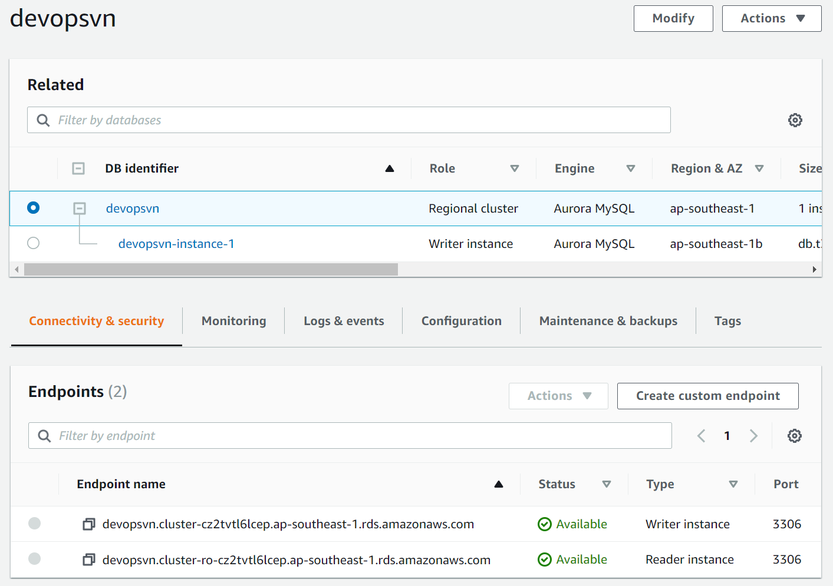Open the devopsvn-instance-1 link
Viewport: 833px width, 586px height.
(x=176, y=244)
